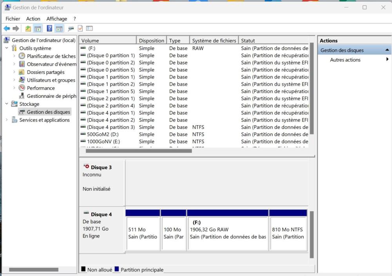Click the blue Back arrow in toolbar
The width and height of the screenshot is (392, 276).
point(7,28)
